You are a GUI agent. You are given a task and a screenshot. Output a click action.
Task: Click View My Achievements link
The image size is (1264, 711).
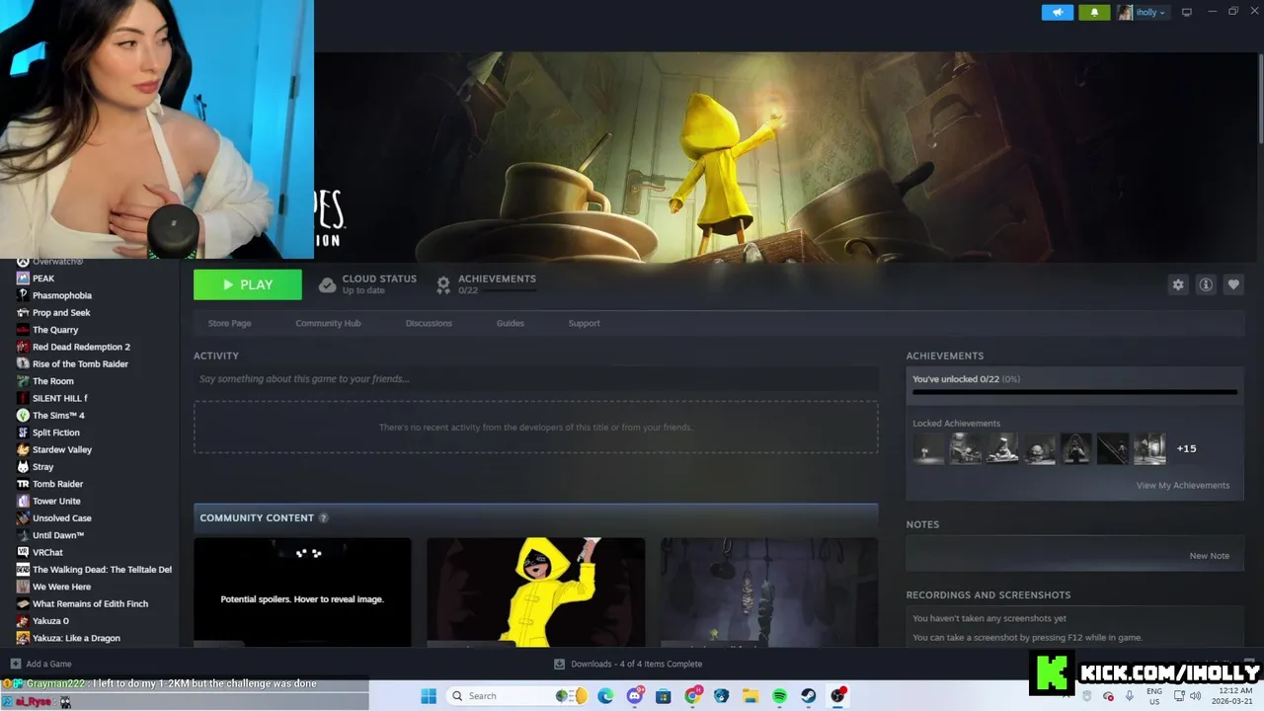tap(1182, 485)
